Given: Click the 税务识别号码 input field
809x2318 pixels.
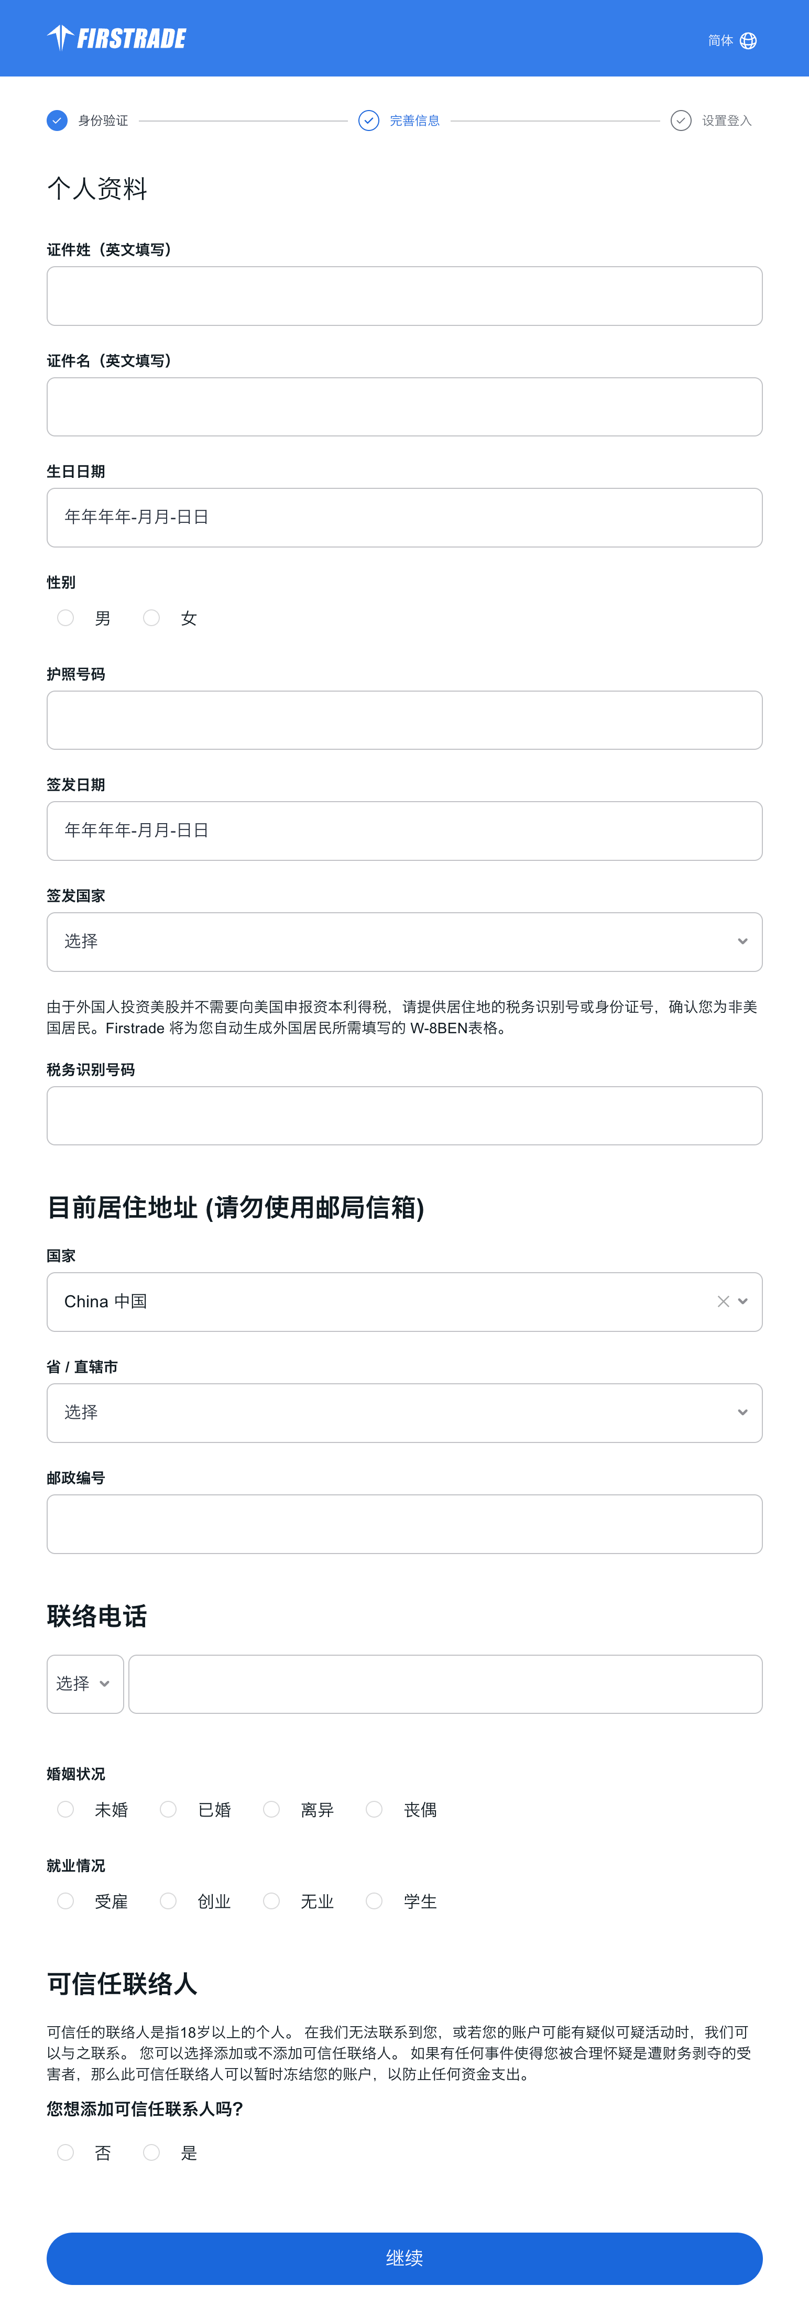Looking at the screenshot, I should click(x=404, y=1116).
